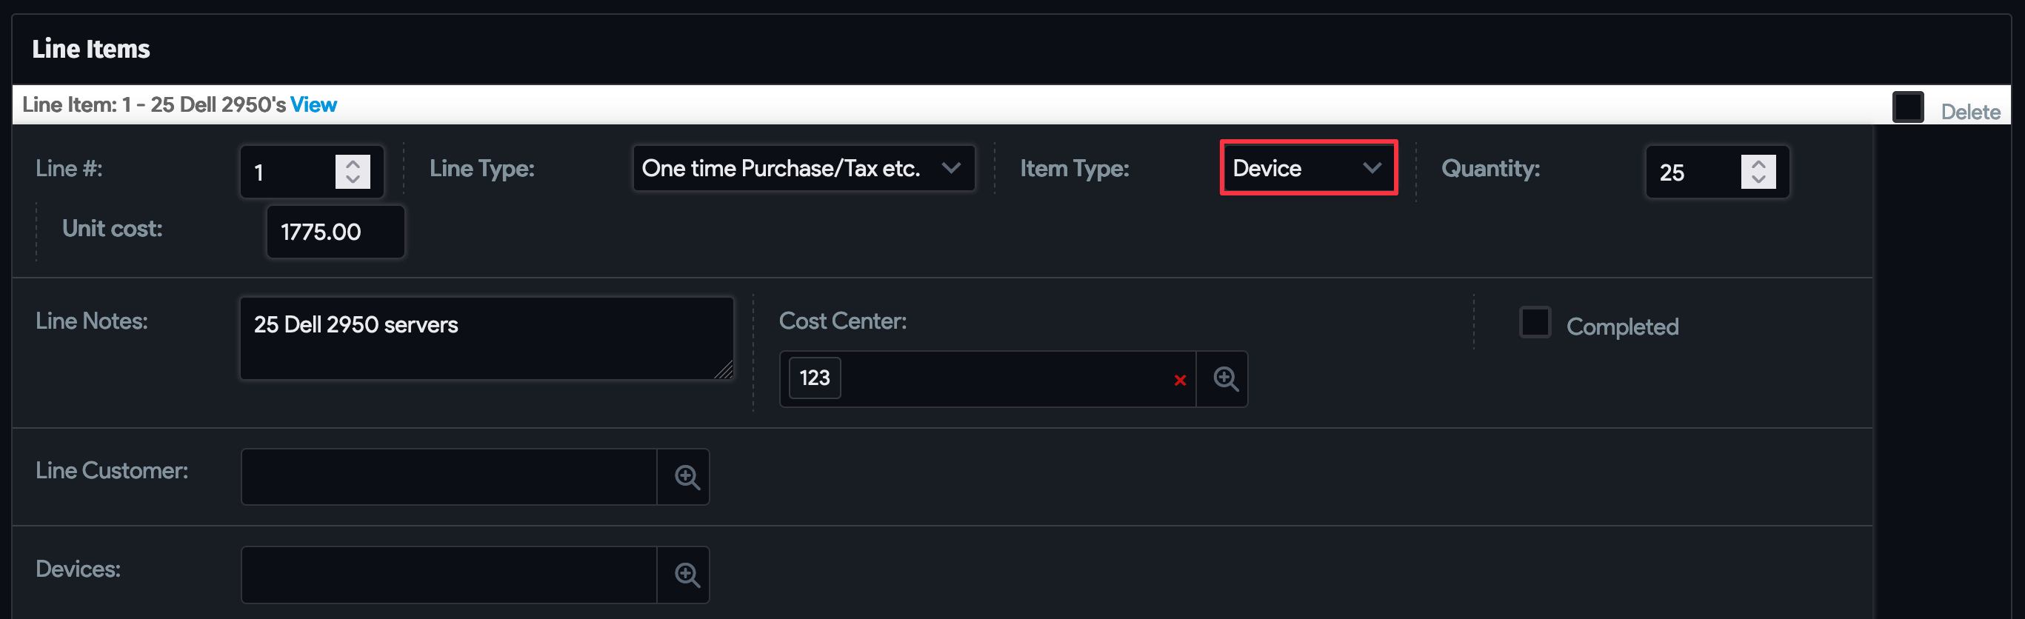The image size is (2025, 619).
Task: Open the Devices lookup magnifier
Action: (684, 575)
